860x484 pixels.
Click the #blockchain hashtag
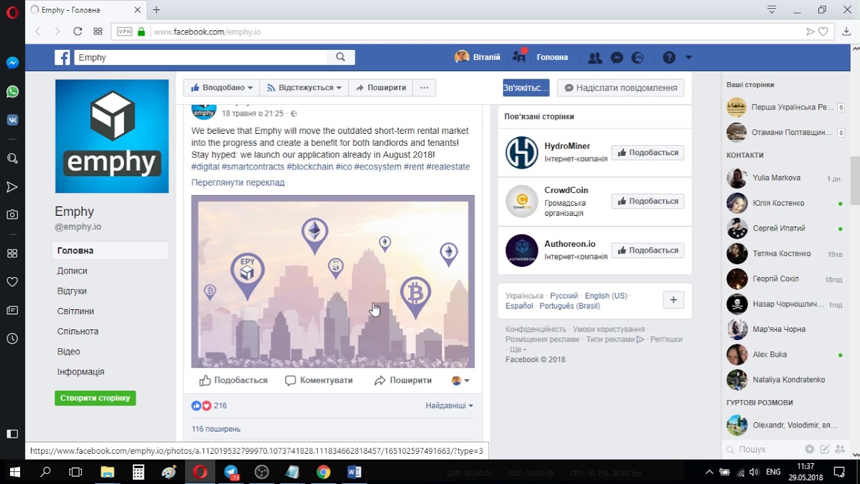310,167
